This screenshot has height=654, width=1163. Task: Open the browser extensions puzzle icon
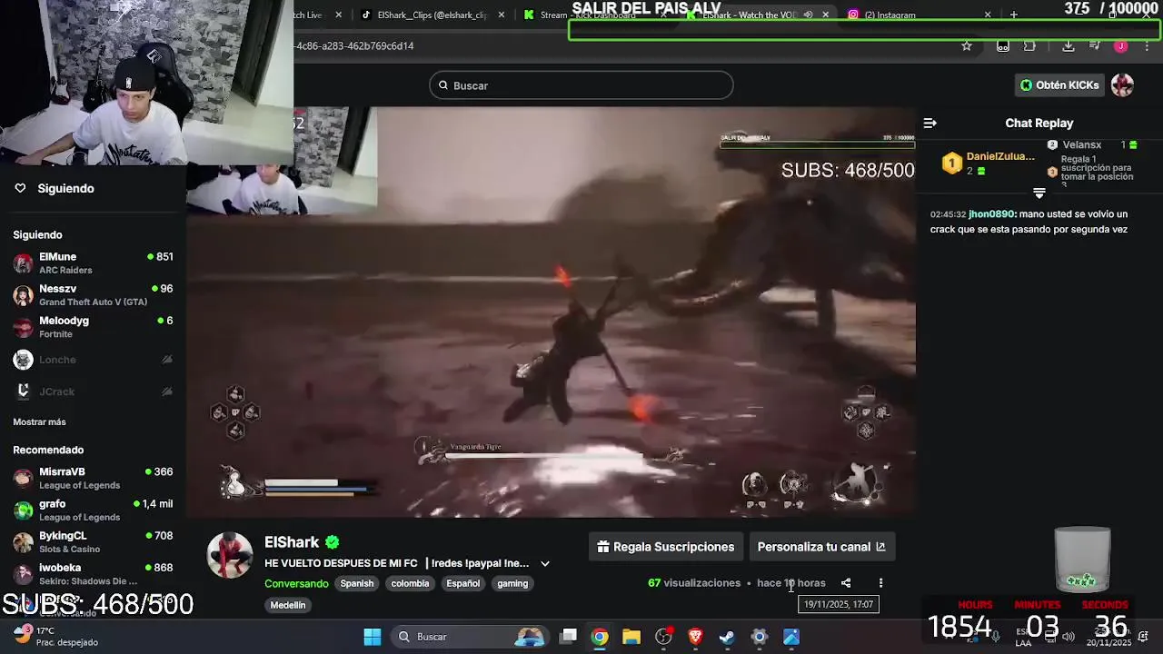pyautogui.click(x=1029, y=45)
